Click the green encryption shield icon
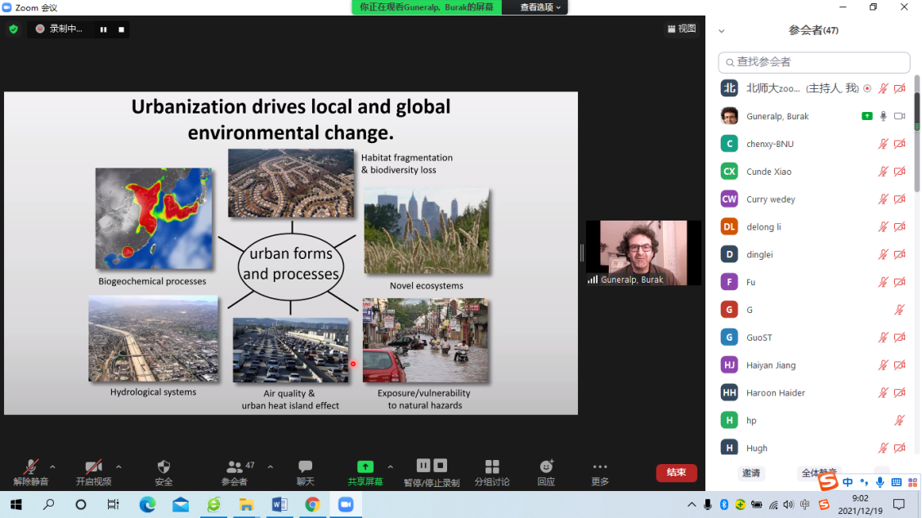The height and width of the screenshot is (518, 922). click(13, 29)
